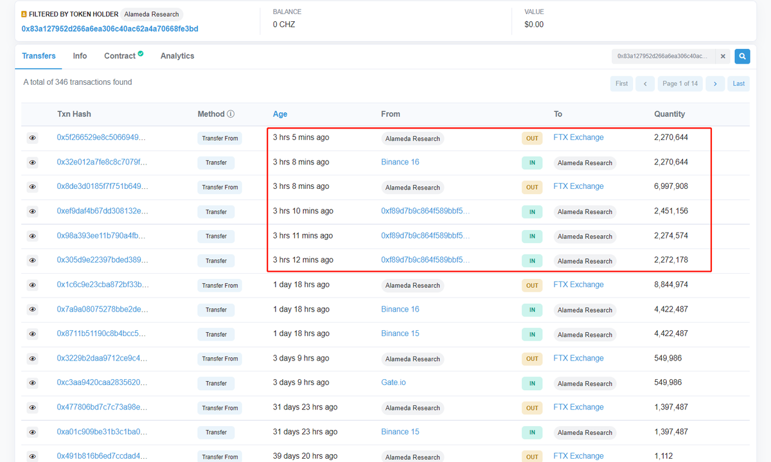Open sender 0xf89d7b9c864f589bbf5 in 3 hrs 10 mins row
The image size is (771, 462).
[425, 211]
